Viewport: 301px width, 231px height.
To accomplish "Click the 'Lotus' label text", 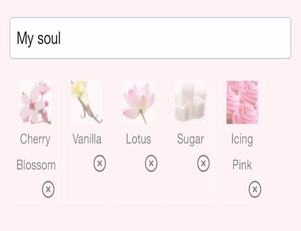I will 138,139.
